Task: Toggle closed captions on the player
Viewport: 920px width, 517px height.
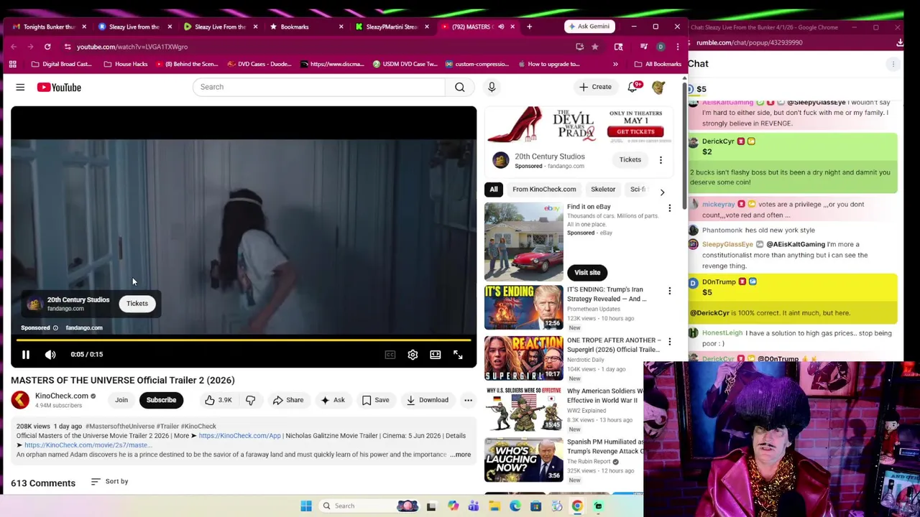Action: (x=390, y=355)
